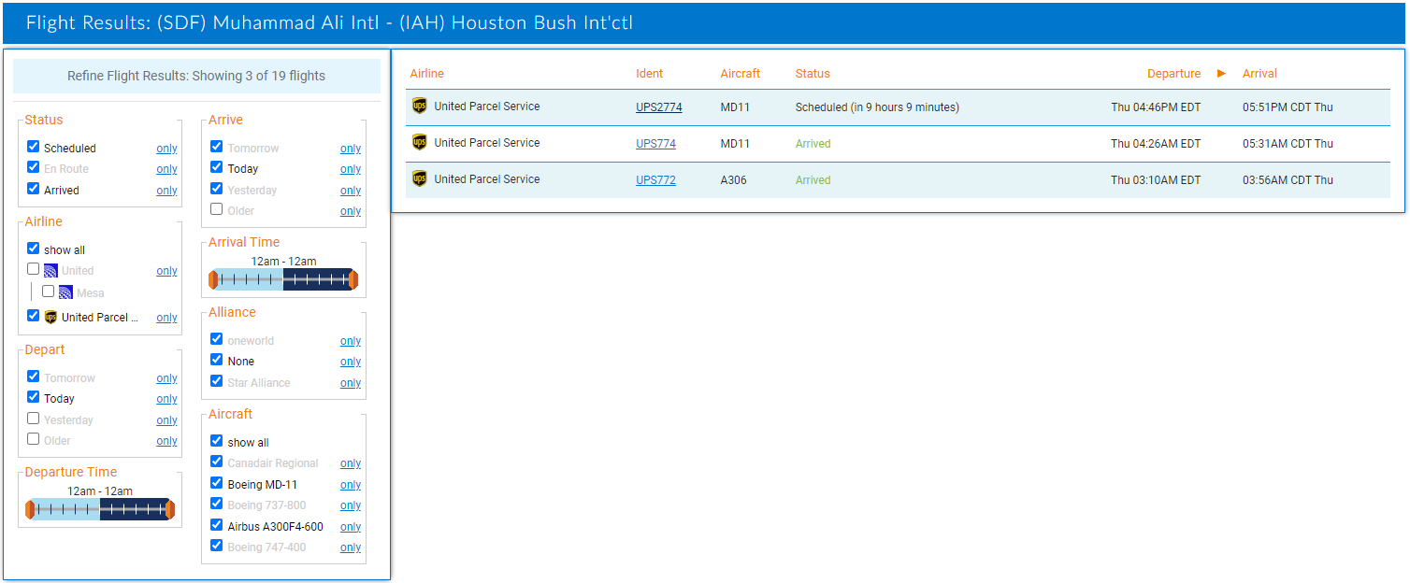1410x583 pixels.
Task: Toggle the Scheduled status checkbox
Action: [x=34, y=147]
